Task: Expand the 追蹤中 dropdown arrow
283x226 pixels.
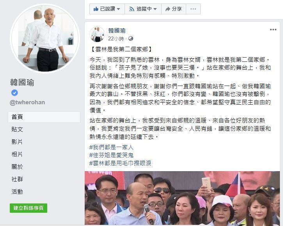Action: (155, 9)
